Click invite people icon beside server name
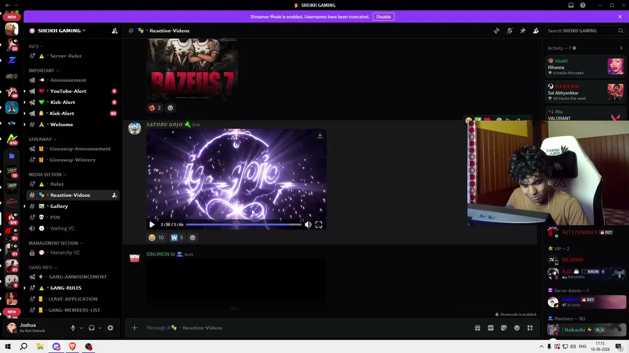 tap(114, 30)
